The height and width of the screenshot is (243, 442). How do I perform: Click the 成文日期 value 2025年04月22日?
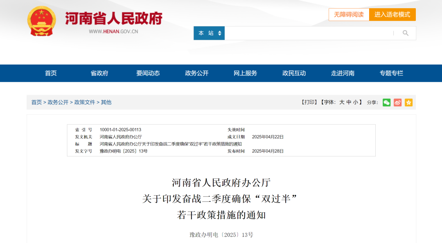coord(268,137)
